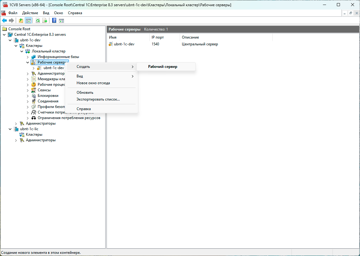Collapse the Central 1C:Enterprise 8.3 servers node
The width and height of the screenshot is (360, 256).
click(4, 35)
